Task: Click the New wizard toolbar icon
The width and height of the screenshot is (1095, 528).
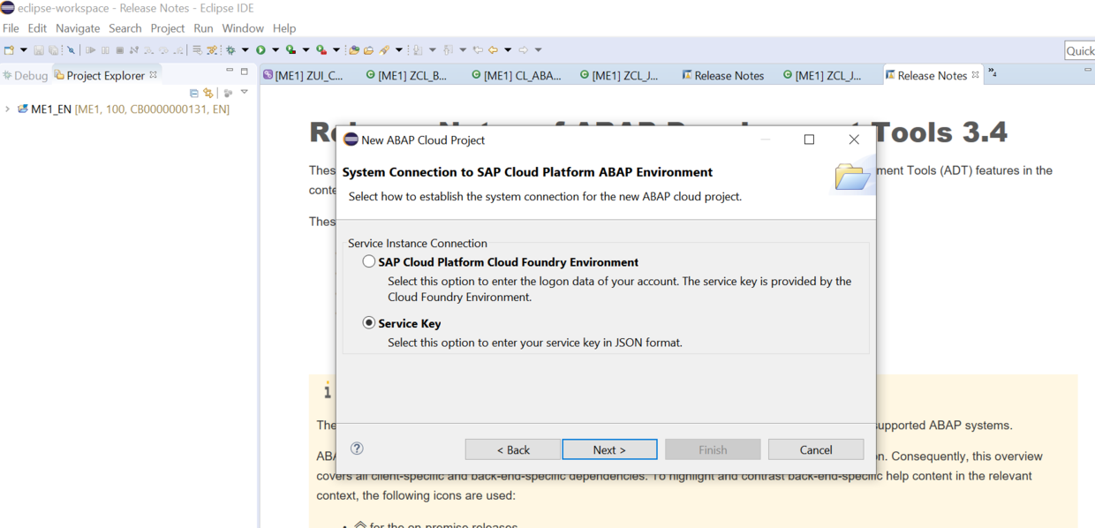Action: 9,50
